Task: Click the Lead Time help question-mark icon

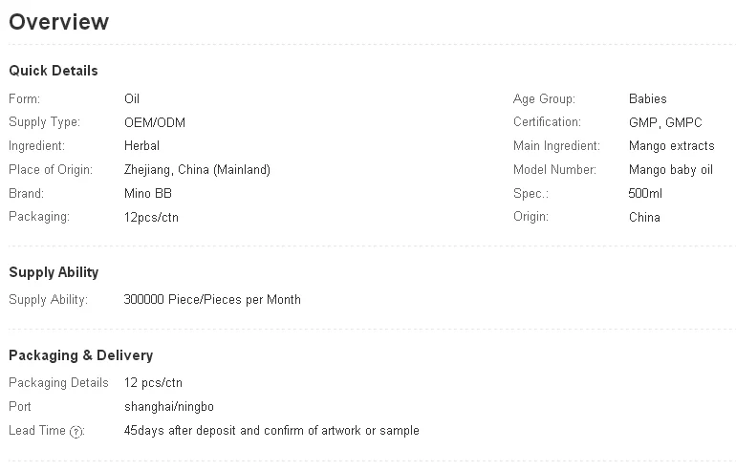Action: 77,432
